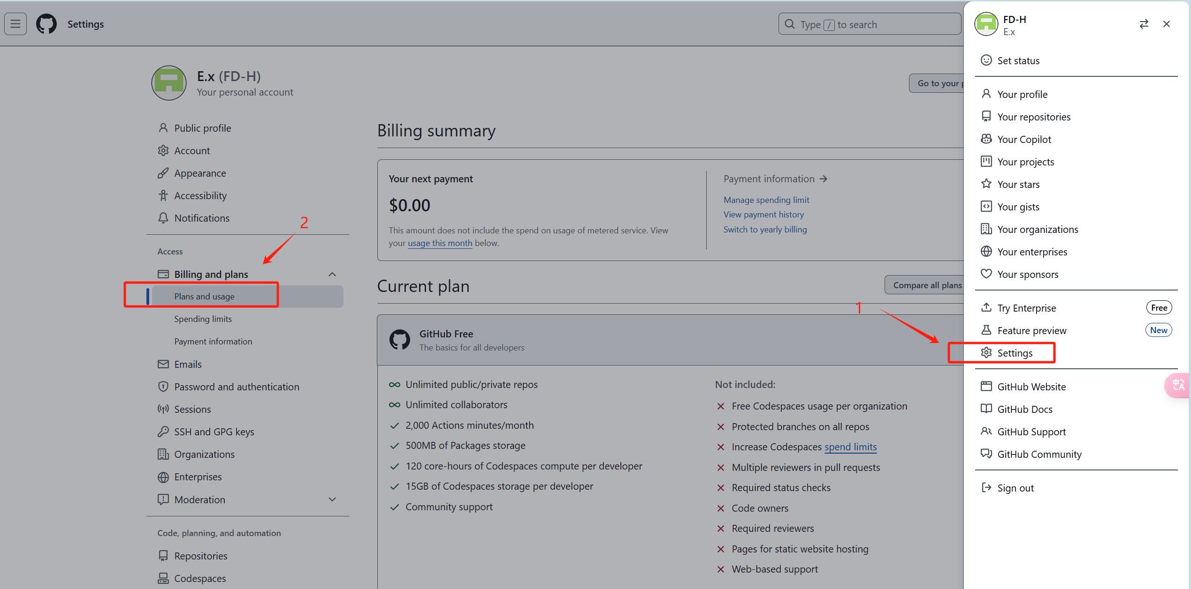Image resolution: width=1191 pixels, height=589 pixels.
Task: Expand the Moderation section chevron
Action: click(x=332, y=500)
